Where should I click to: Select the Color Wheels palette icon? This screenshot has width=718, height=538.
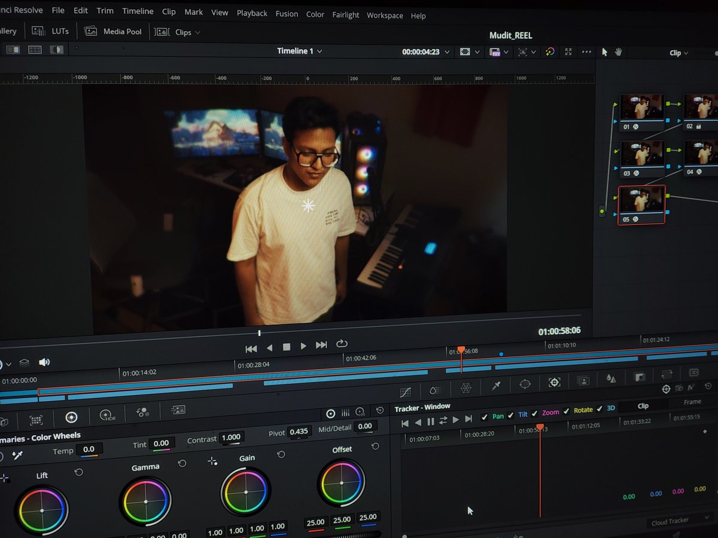point(71,417)
